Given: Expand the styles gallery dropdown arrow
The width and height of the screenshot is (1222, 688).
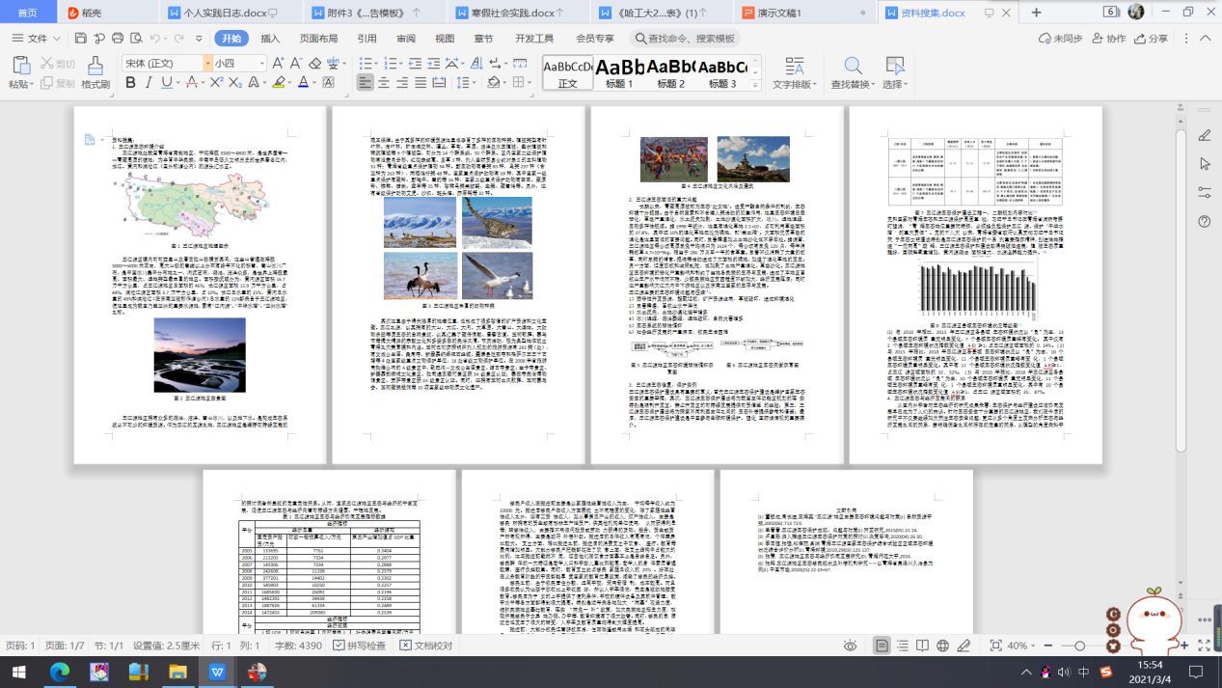Looking at the screenshot, I should click(x=753, y=84).
